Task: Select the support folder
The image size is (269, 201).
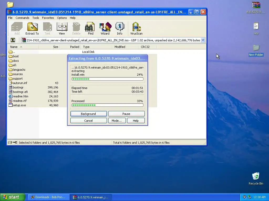Action: tap(15, 79)
